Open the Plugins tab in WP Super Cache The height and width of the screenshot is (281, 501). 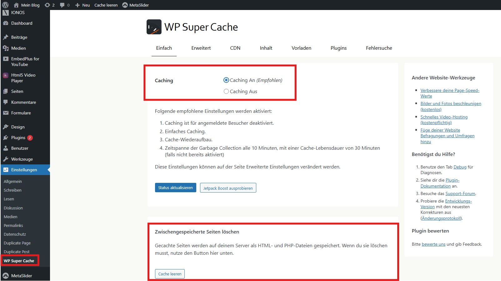click(x=338, y=48)
